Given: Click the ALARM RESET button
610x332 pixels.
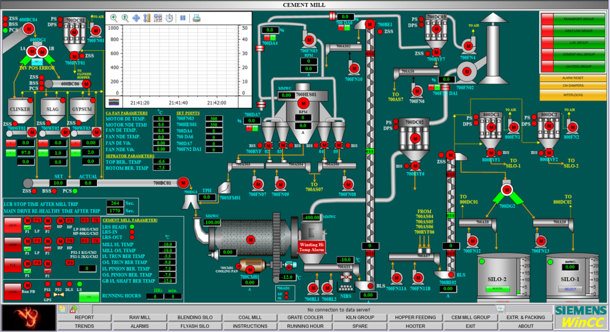Looking at the screenshot, I should (x=572, y=78).
